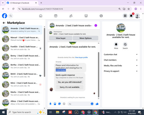Open Task View on the taskbar

[51, 112]
